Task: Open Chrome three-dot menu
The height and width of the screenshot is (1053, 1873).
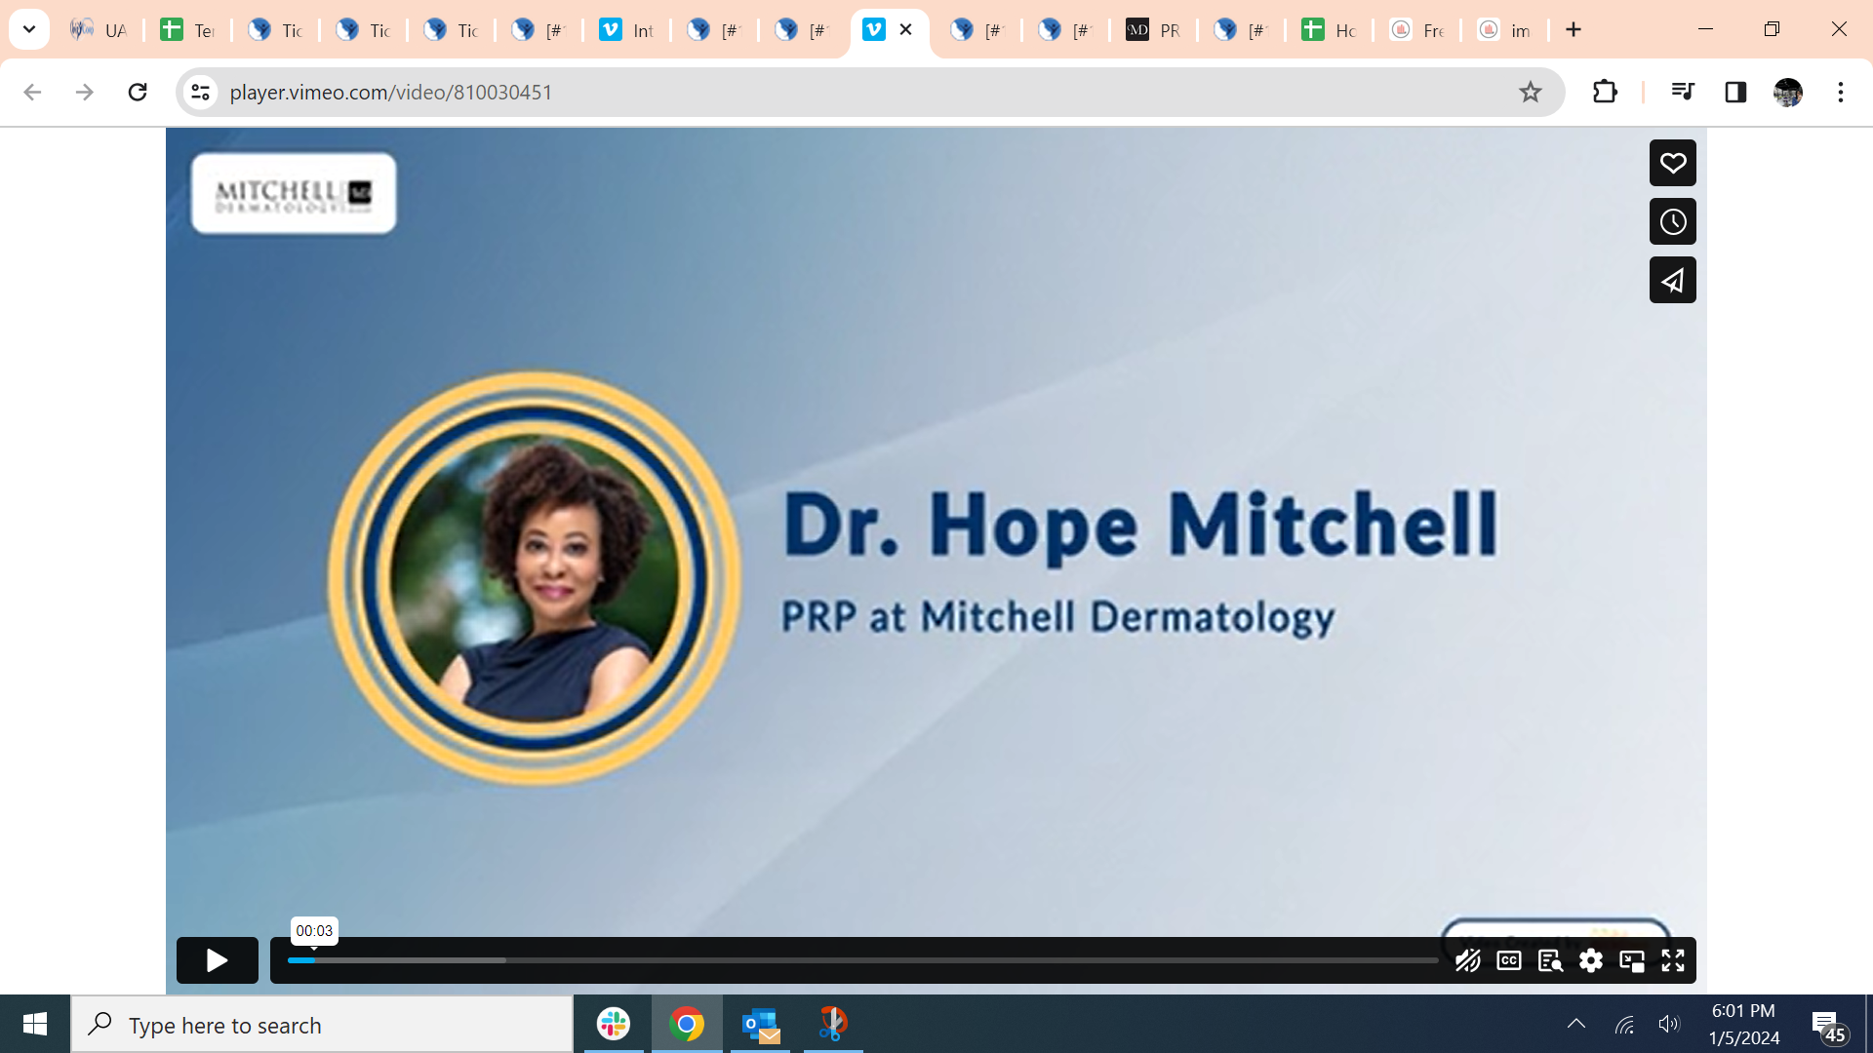Action: tap(1840, 92)
